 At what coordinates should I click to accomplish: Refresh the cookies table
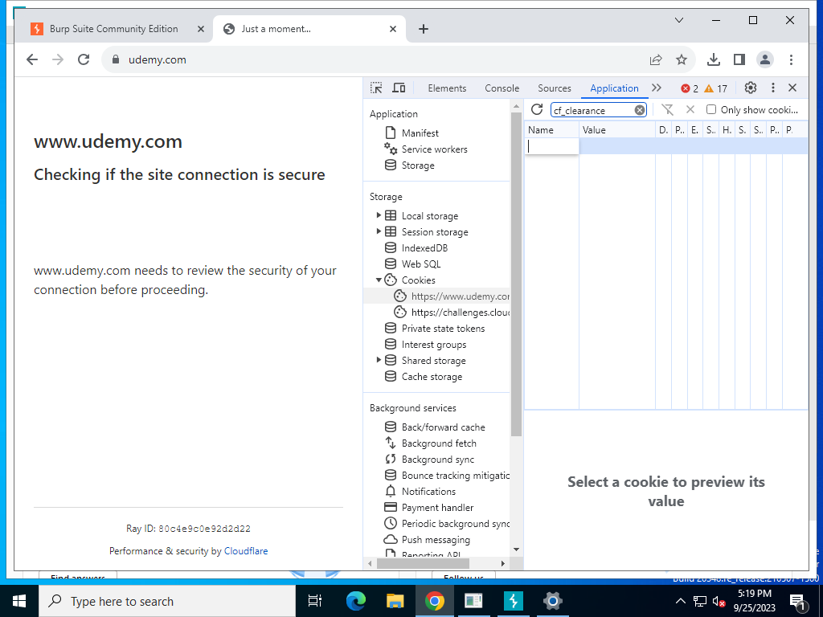coord(536,109)
